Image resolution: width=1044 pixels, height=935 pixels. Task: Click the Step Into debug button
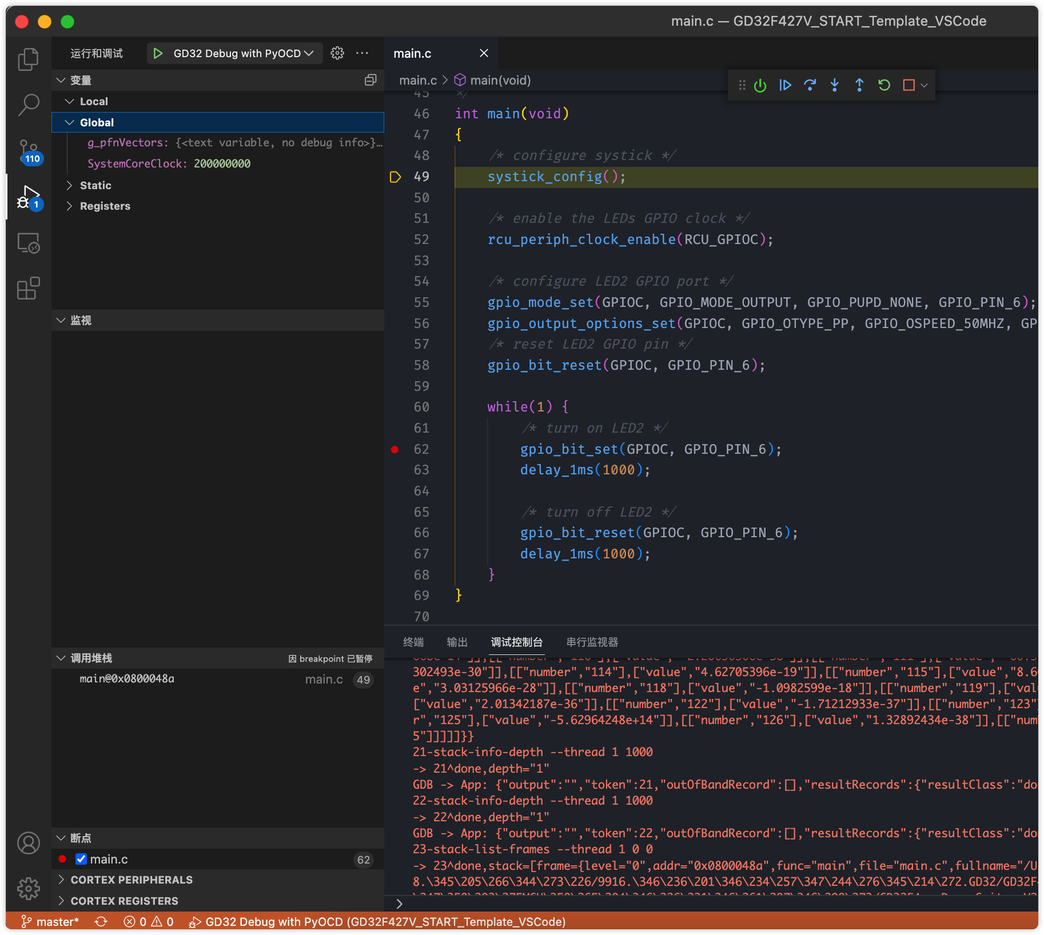pos(835,85)
